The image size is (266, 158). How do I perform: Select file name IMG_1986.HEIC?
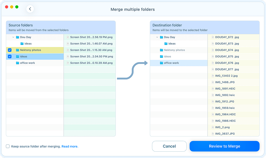tap(226, 121)
